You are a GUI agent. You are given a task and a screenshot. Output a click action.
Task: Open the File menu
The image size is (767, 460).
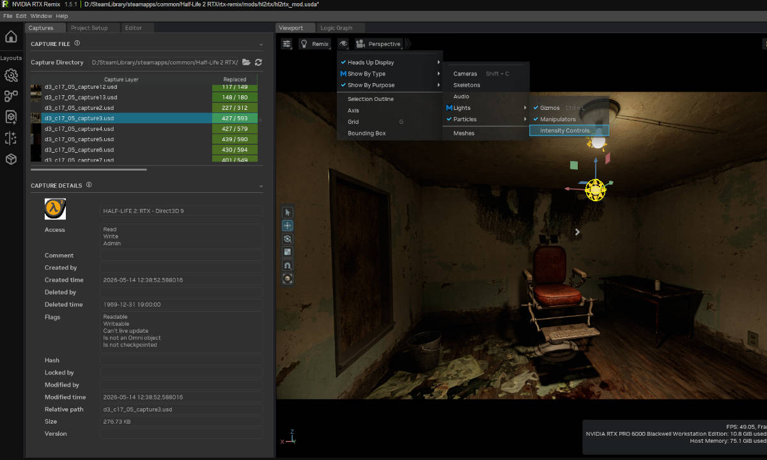click(8, 16)
